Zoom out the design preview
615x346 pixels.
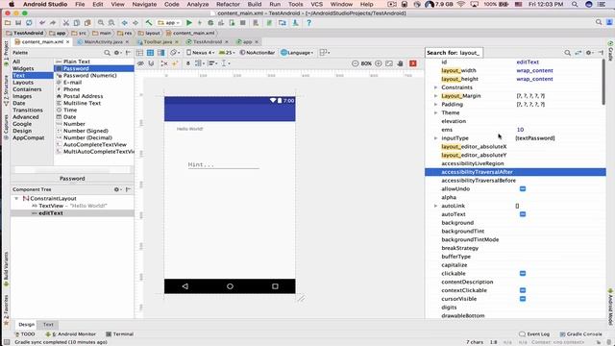pyautogui.click(x=355, y=63)
